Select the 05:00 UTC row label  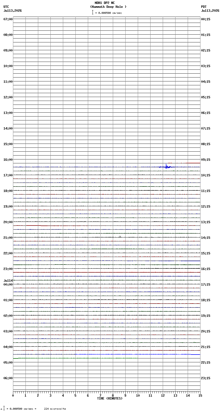8,363
